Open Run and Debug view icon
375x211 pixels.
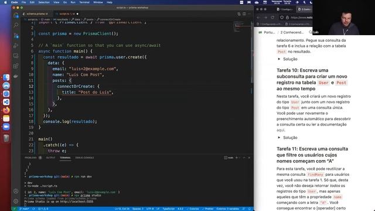(16, 46)
